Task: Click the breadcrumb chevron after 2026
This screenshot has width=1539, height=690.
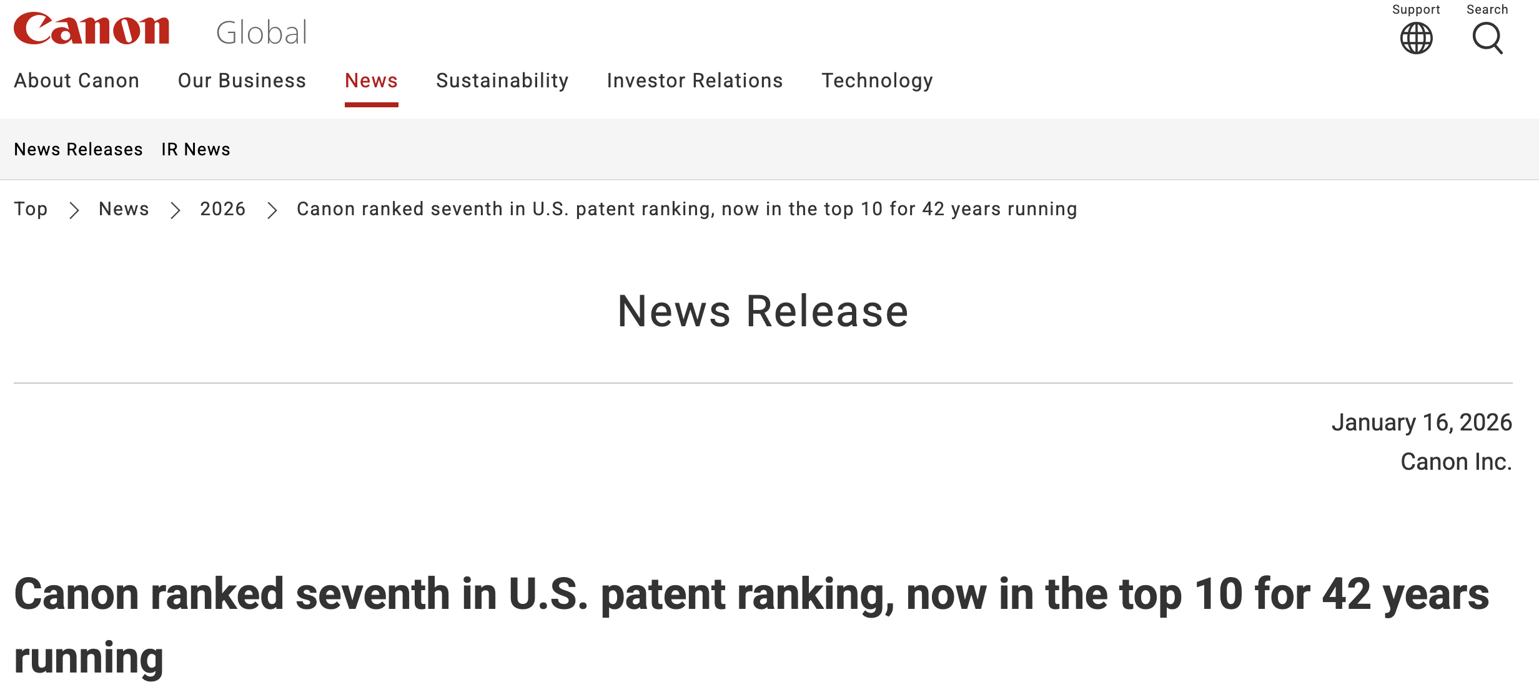Action: (272, 210)
